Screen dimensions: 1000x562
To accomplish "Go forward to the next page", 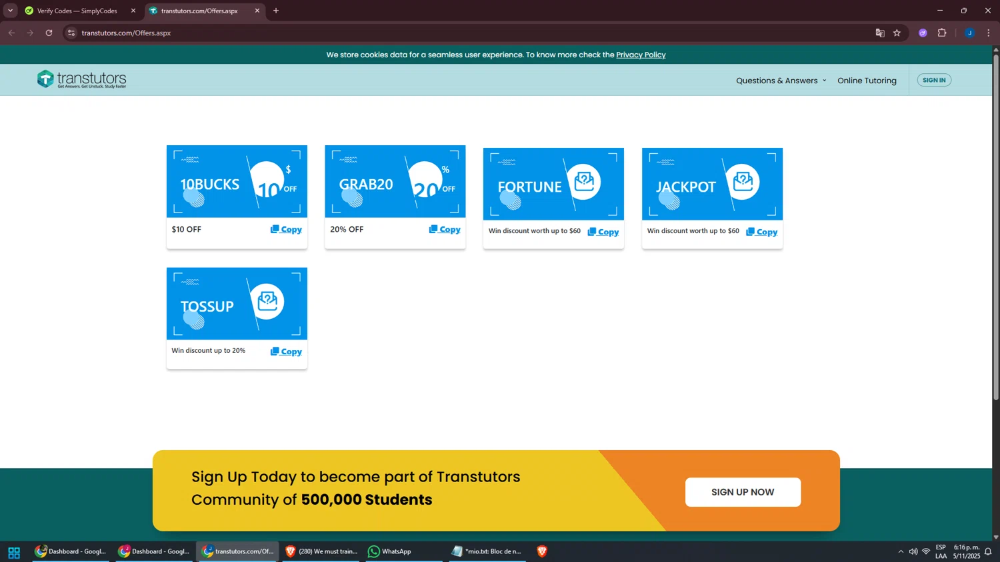I will tap(30, 33).
